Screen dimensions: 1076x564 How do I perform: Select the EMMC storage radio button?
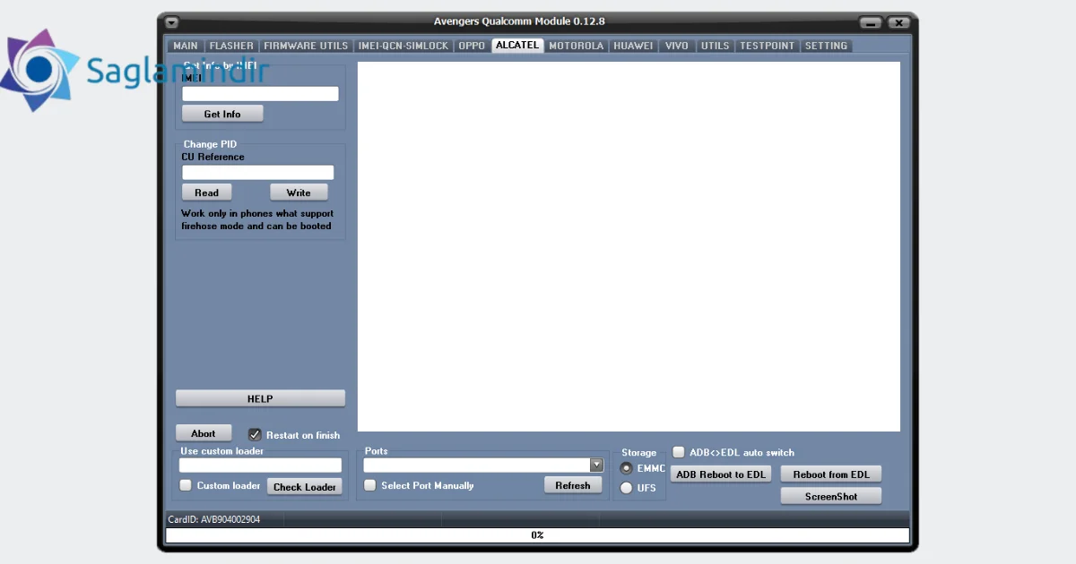[x=627, y=468]
